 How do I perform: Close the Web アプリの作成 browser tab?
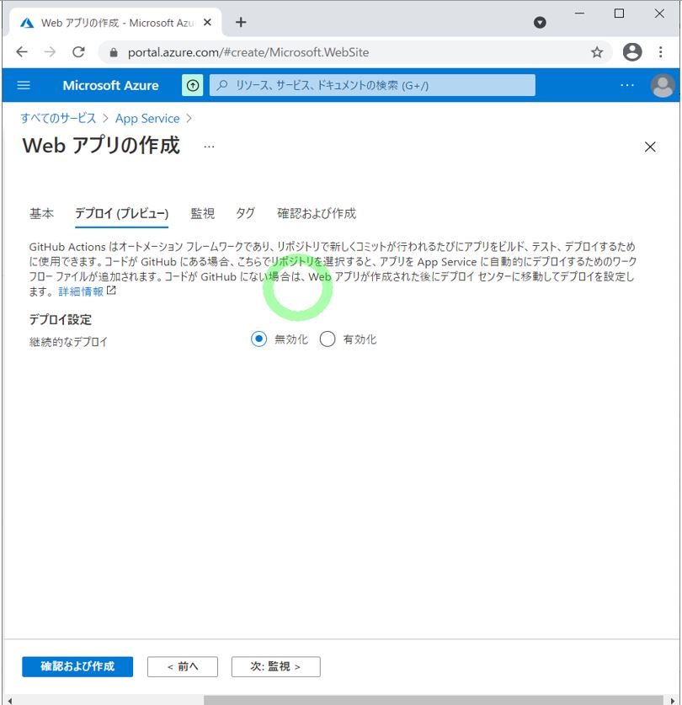pos(207,22)
